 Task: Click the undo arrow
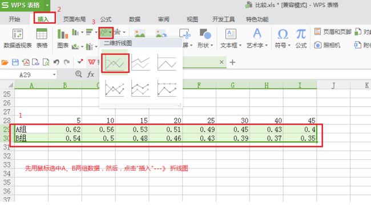point(57,62)
